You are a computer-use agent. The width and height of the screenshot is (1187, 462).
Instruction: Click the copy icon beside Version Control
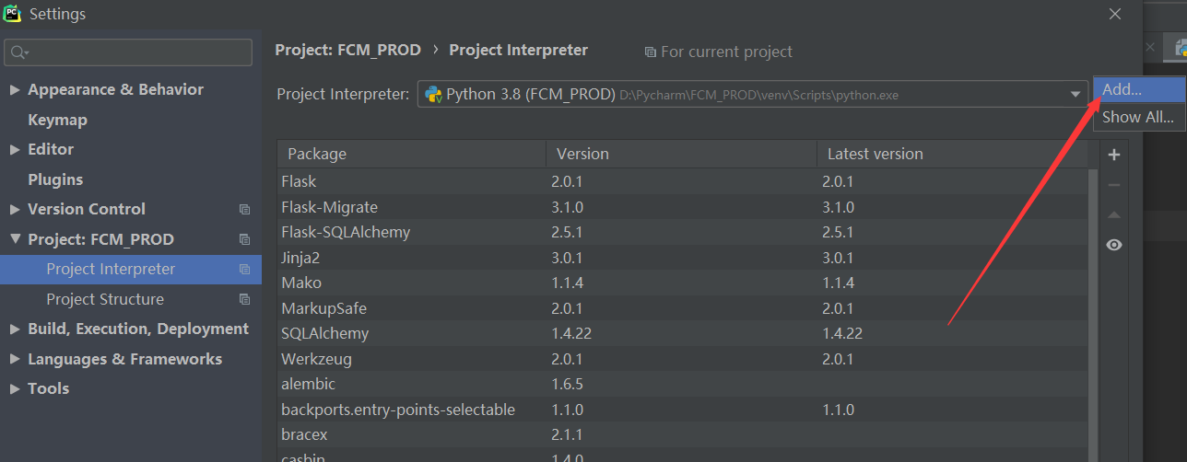click(x=244, y=210)
